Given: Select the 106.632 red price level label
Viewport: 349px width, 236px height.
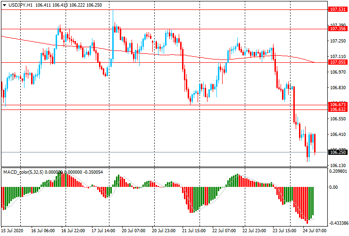Looking at the screenshot, I should tap(338, 109).
